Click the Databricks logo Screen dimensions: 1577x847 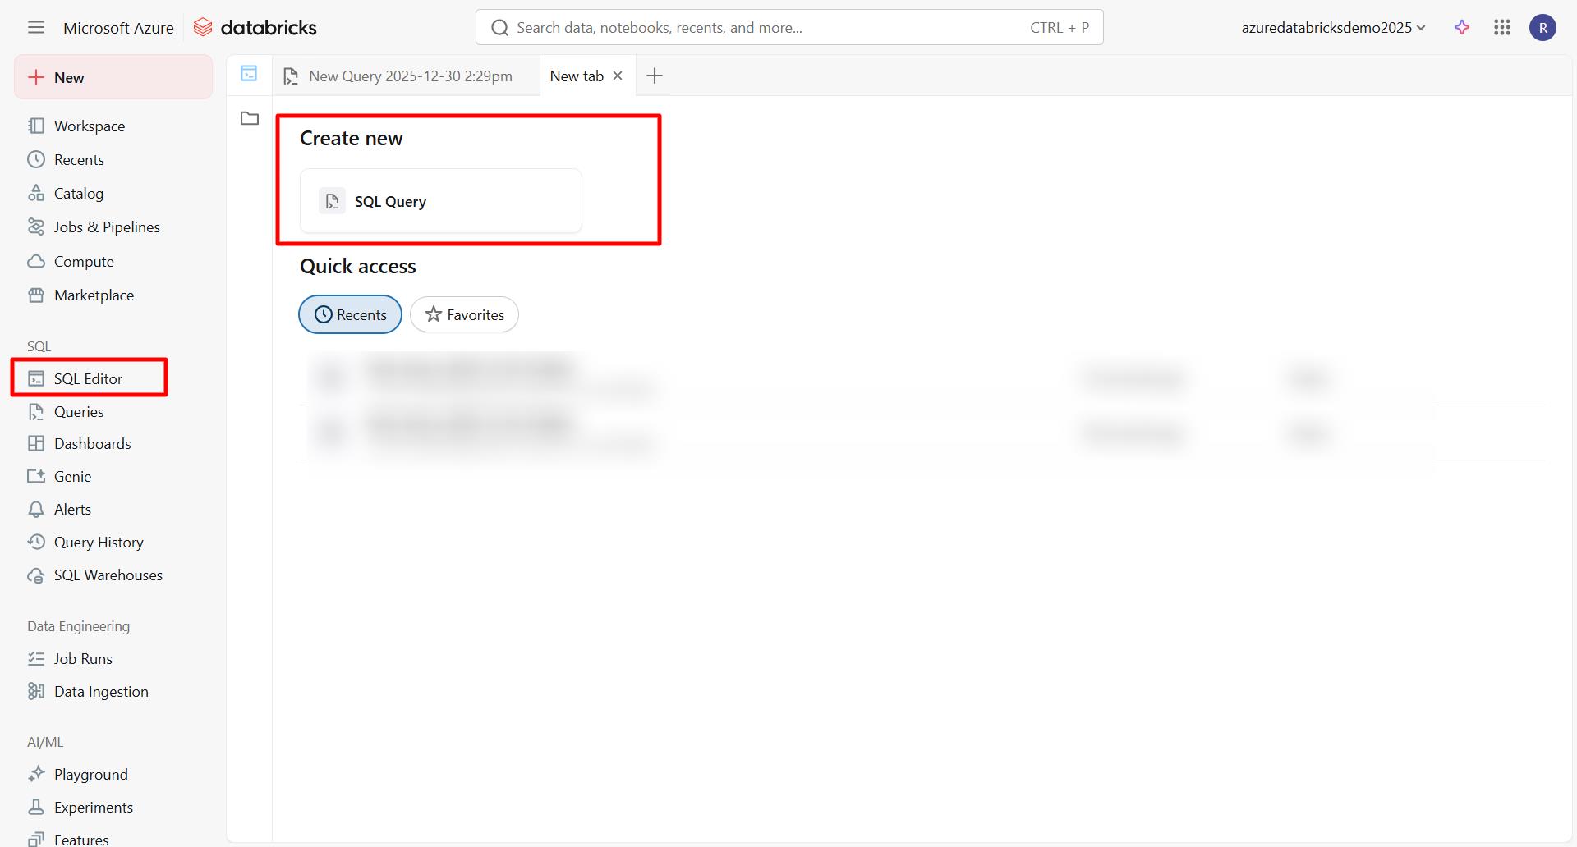[255, 27]
